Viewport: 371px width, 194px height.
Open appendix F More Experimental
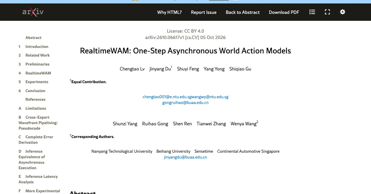[39, 191]
